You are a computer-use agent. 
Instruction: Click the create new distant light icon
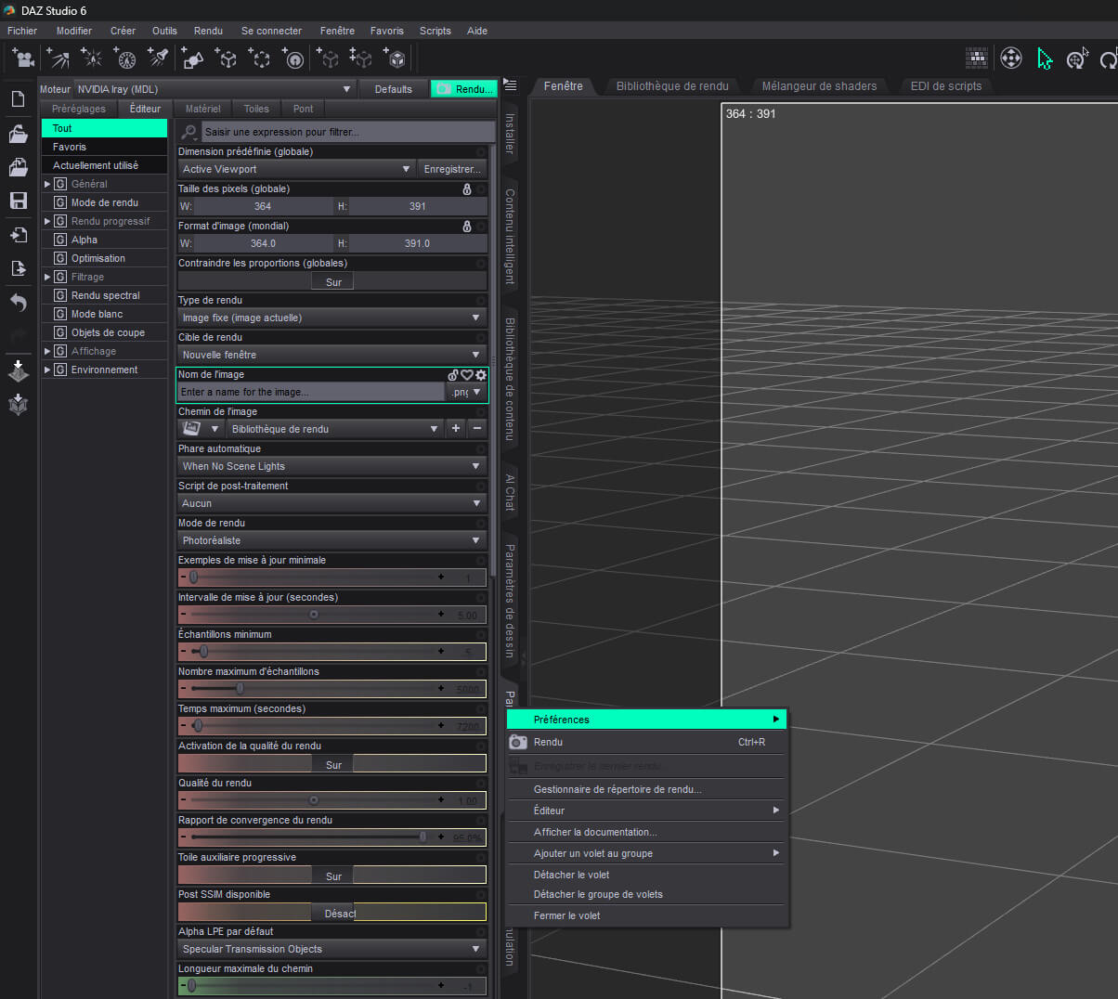(x=58, y=58)
